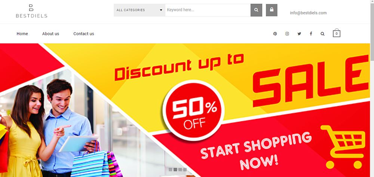Viewport: 374px width, 177px height.
Task: Go to the Home menu item
Action: [x=22, y=34]
